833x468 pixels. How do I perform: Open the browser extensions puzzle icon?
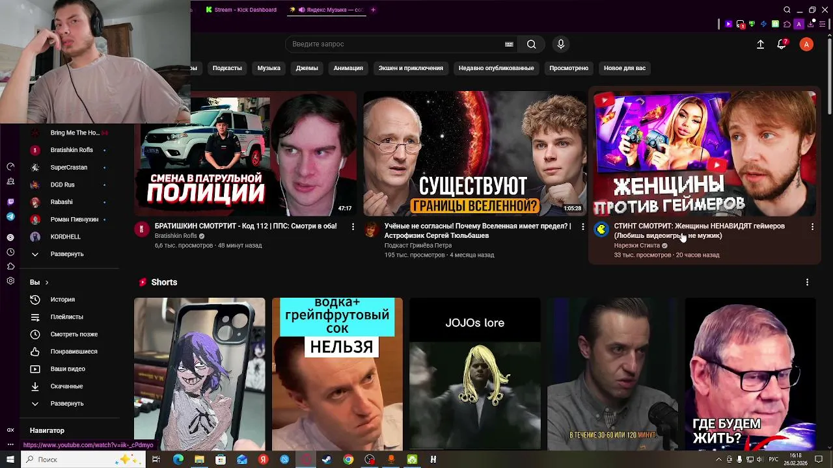[x=787, y=24]
